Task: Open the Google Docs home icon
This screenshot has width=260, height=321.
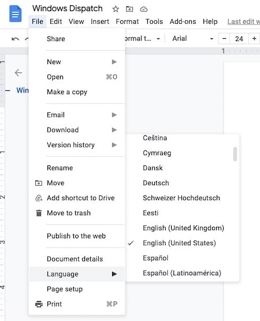Action: coord(16,14)
